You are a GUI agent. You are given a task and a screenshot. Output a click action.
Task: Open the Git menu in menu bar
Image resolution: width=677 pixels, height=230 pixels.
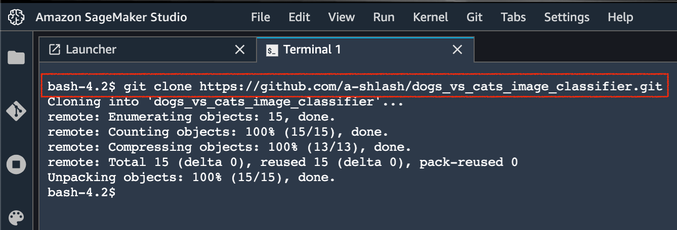[x=474, y=17]
